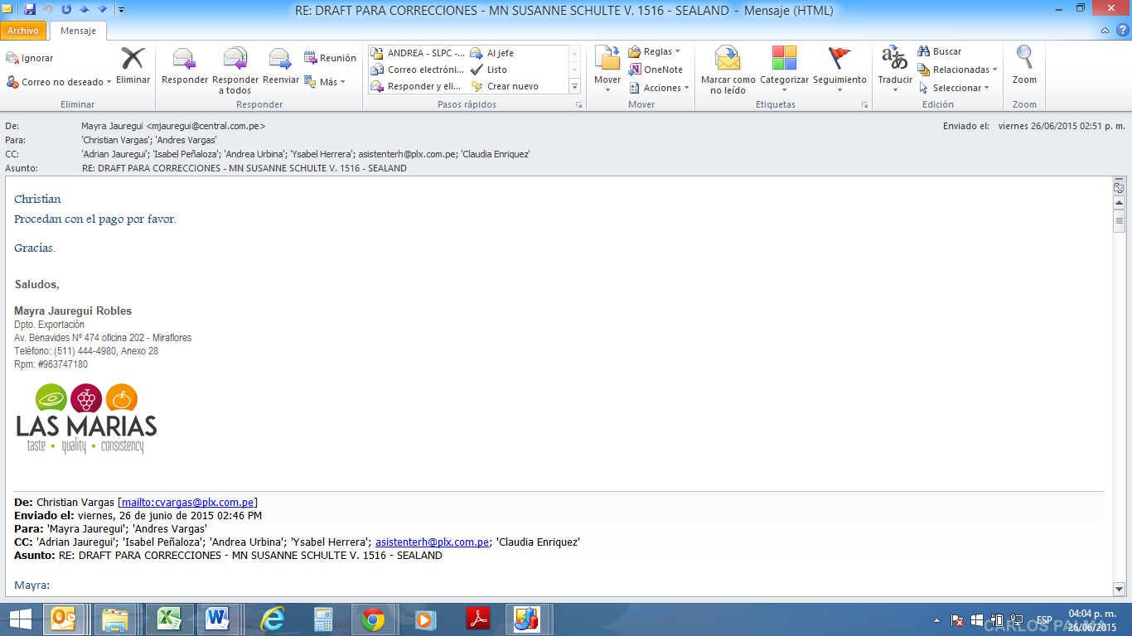The image size is (1132, 636).
Task: Click the asistenterh@plx.com.pe email link
Action: point(432,542)
